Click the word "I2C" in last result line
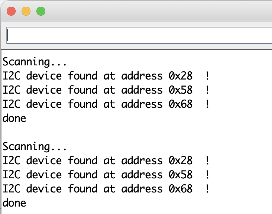Image resolution: width=272 pixels, height=214 pixels. coord(11,189)
